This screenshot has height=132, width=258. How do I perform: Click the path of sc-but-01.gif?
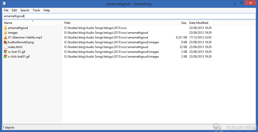112,52
